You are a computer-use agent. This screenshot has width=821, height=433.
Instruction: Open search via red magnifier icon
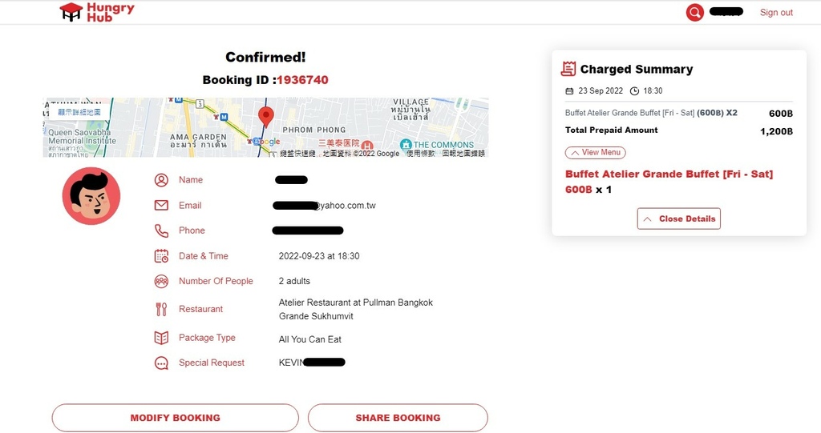coord(695,13)
